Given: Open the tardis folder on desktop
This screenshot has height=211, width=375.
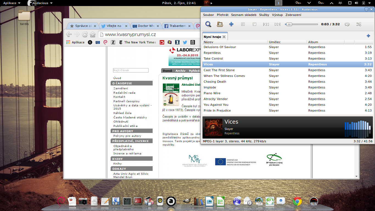Looking at the screenshot, I should [x=24, y=18].
